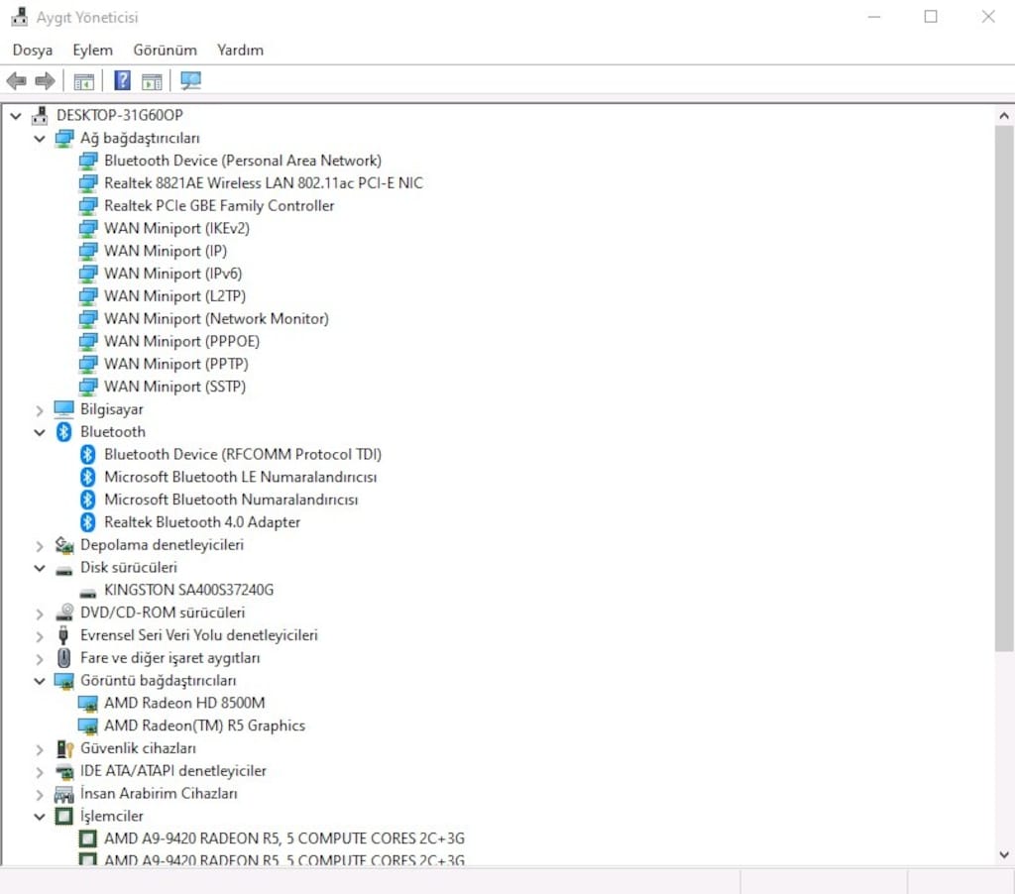Expand İnsan Arabirim Cihazları category
The height and width of the screenshot is (894, 1015).
point(40,794)
